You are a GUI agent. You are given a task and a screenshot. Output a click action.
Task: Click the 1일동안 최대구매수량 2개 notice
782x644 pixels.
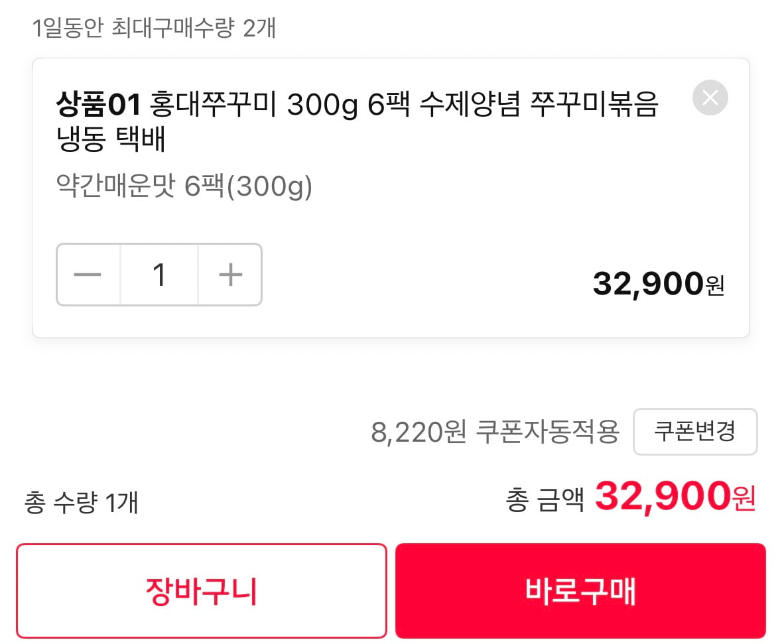click(154, 27)
